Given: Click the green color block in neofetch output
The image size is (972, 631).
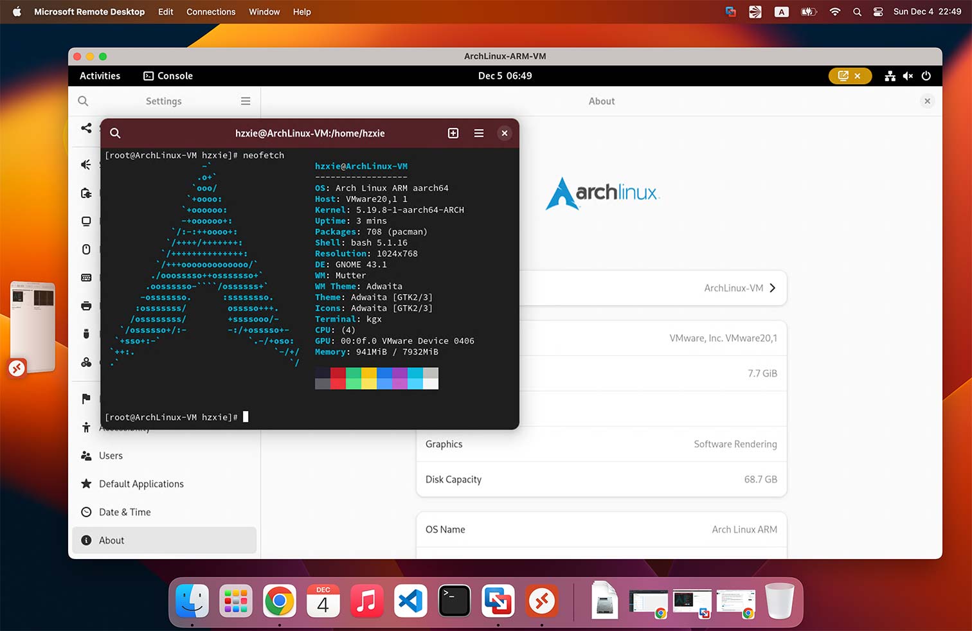Looking at the screenshot, I should (354, 378).
